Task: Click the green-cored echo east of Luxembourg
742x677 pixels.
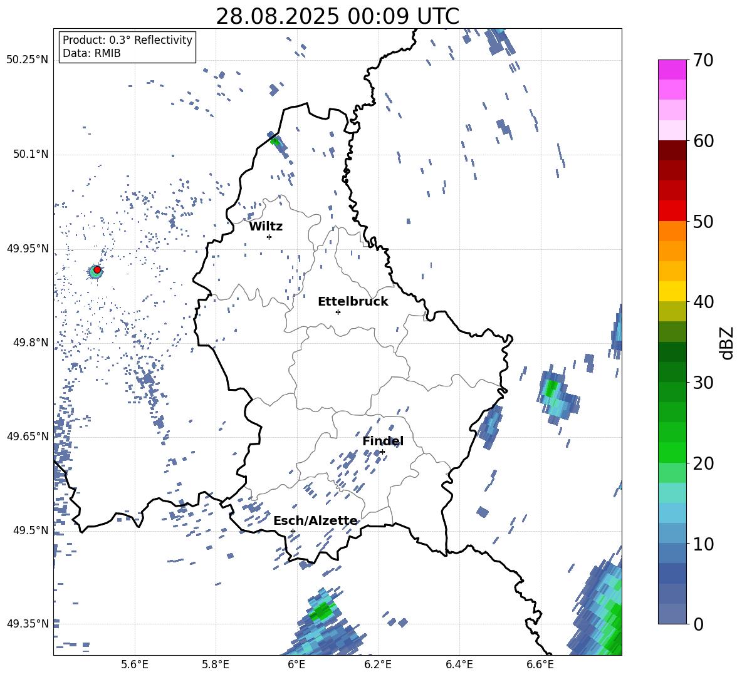Action: pyautogui.click(x=551, y=388)
